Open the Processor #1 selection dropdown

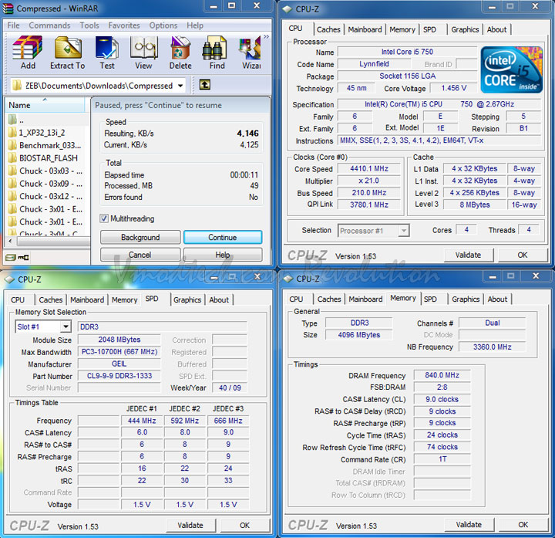coord(403,231)
